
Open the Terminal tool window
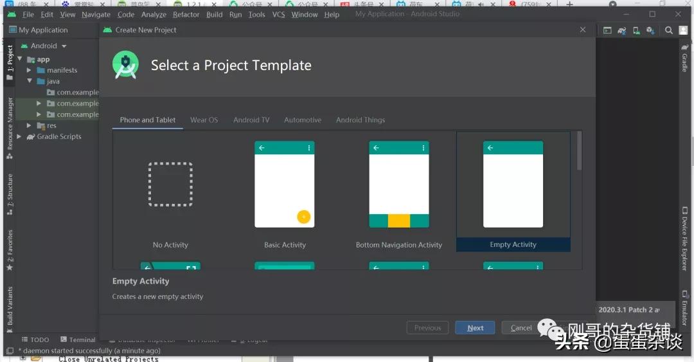78,339
